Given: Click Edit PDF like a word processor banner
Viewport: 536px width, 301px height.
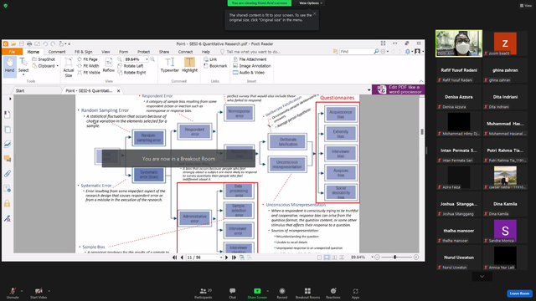Looking at the screenshot, I should click(399, 89).
